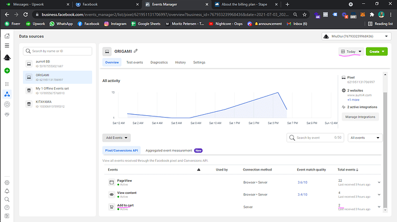The image size is (397, 222).
Task: Open the All events filter dropdown
Action: coord(365,138)
